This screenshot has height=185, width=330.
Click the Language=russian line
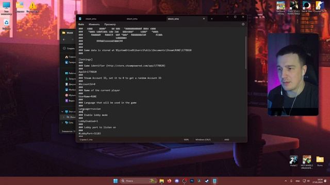click(x=90, y=109)
